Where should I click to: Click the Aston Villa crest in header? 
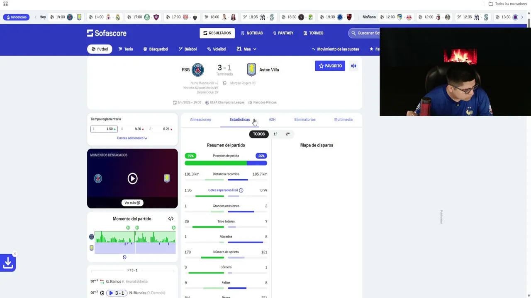pos(251,70)
